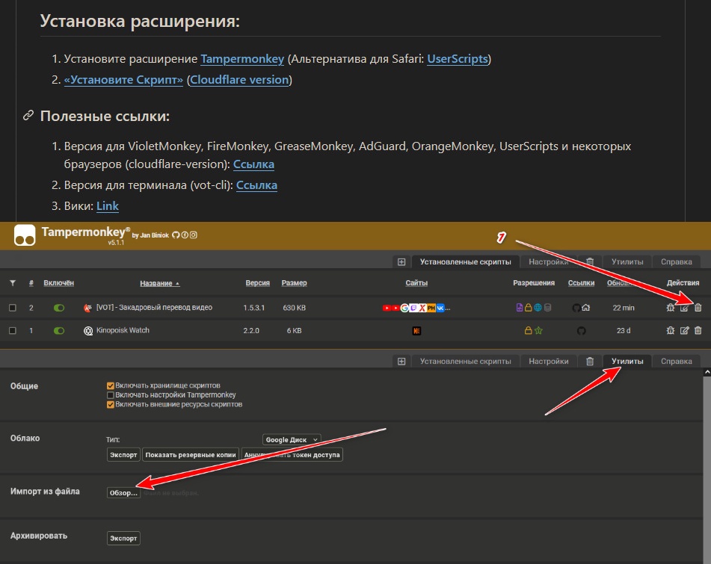Click the bug icon in the [VOT] row
Screen dimensions: 711x564
point(670,308)
